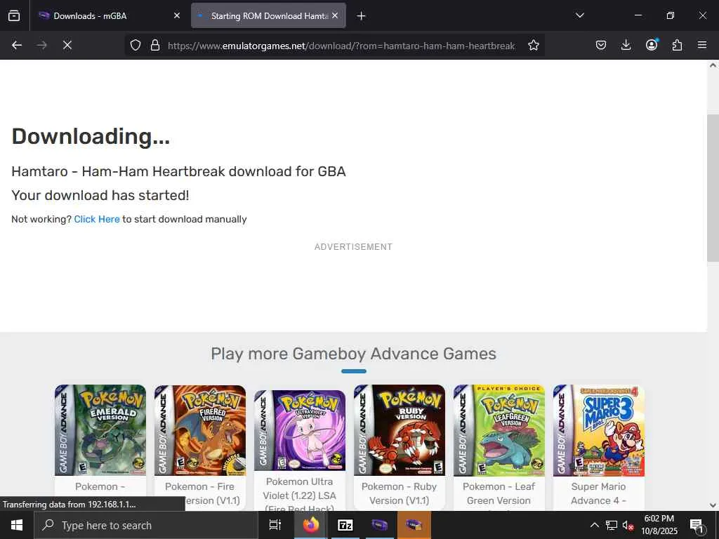Bookmark this page with the star

[534, 45]
